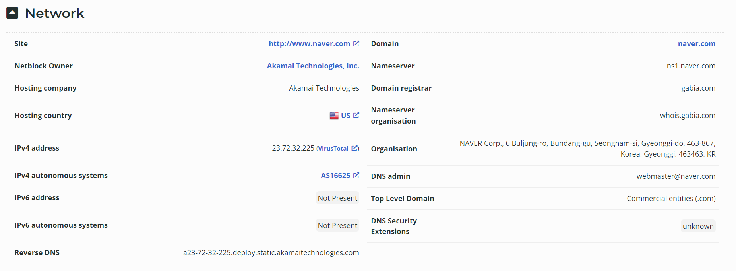736x271 pixels.
Task: Select the NAVER Corp. organisation address text
Action: (x=587, y=149)
